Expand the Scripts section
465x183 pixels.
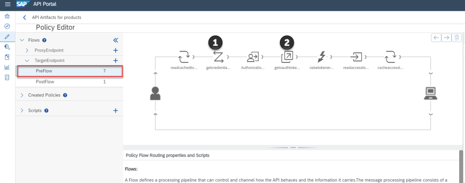pyautogui.click(x=22, y=111)
